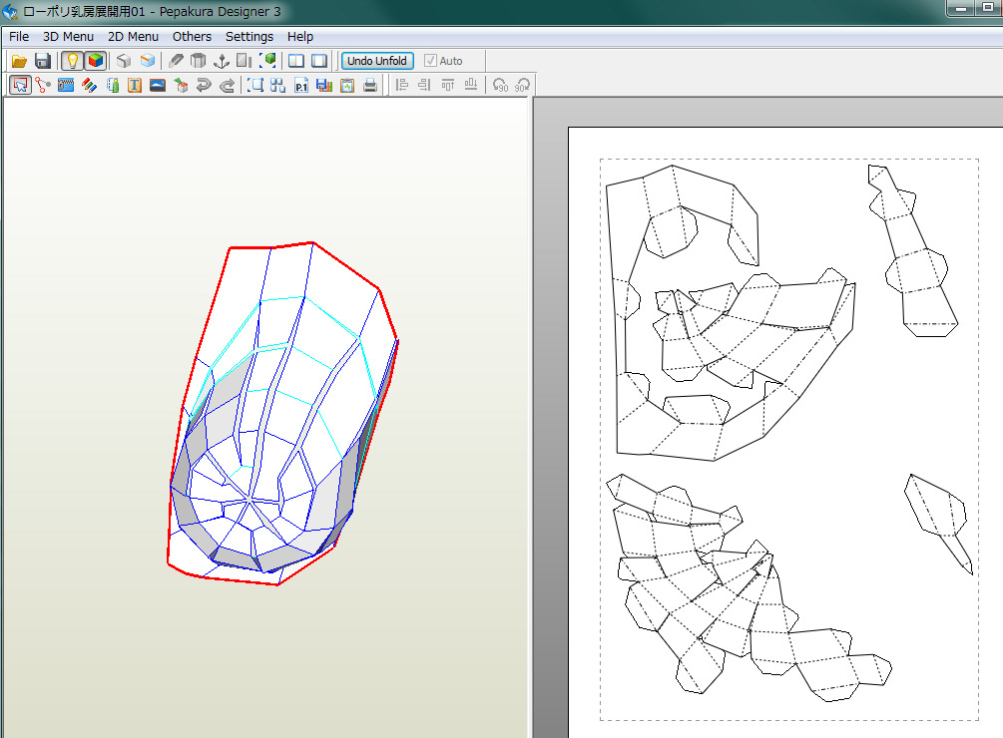Click the Undo Unfold button
Screen dimensions: 1003x738
pos(377,61)
